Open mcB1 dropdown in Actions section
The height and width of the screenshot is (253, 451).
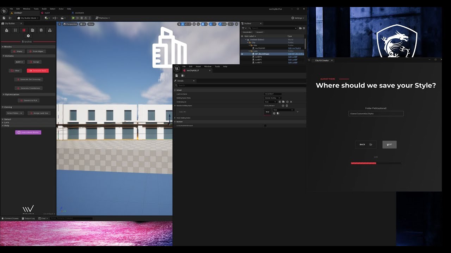[x=19, y=62]
